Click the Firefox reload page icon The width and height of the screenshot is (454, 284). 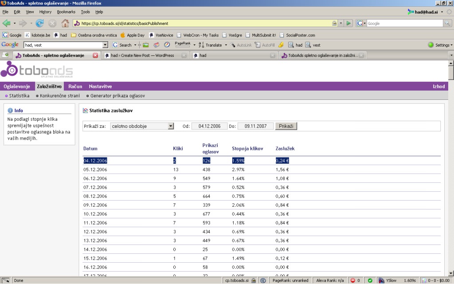(40, 23)
